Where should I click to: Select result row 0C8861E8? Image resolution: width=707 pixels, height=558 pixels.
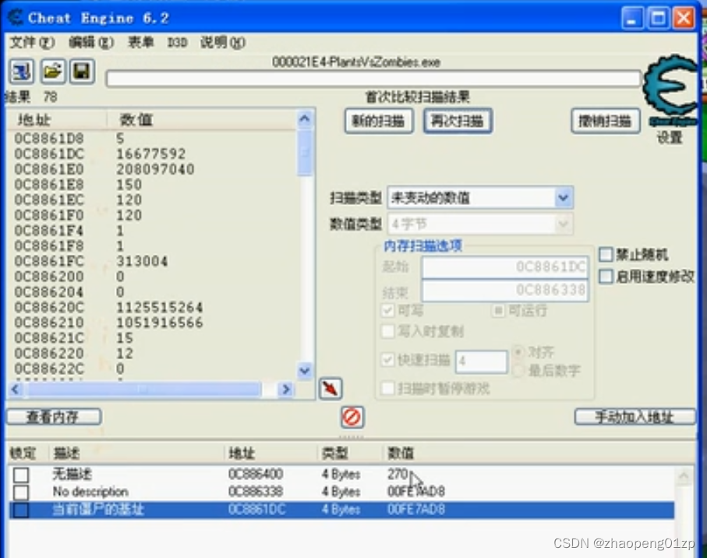tap(151, 185)
